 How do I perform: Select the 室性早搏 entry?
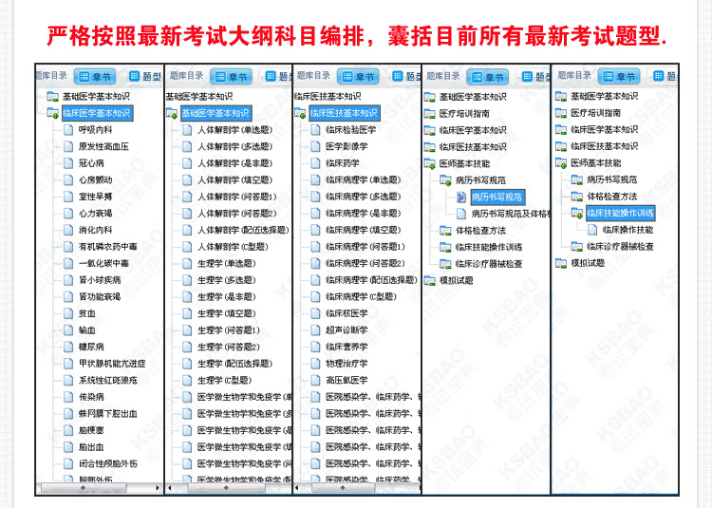pos(95,197)
